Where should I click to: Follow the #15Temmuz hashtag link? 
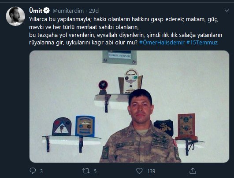(x=202, y=43)
